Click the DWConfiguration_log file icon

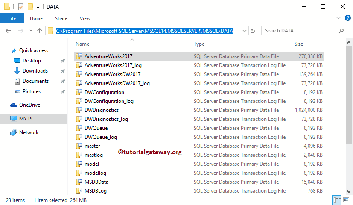(x=79, y=101)
